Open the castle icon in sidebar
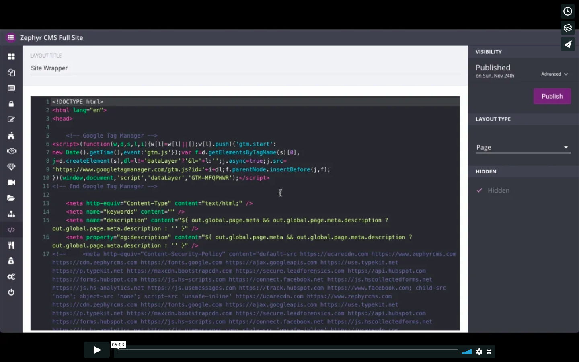This screenshot has height=362, width=579. point(11,136)
